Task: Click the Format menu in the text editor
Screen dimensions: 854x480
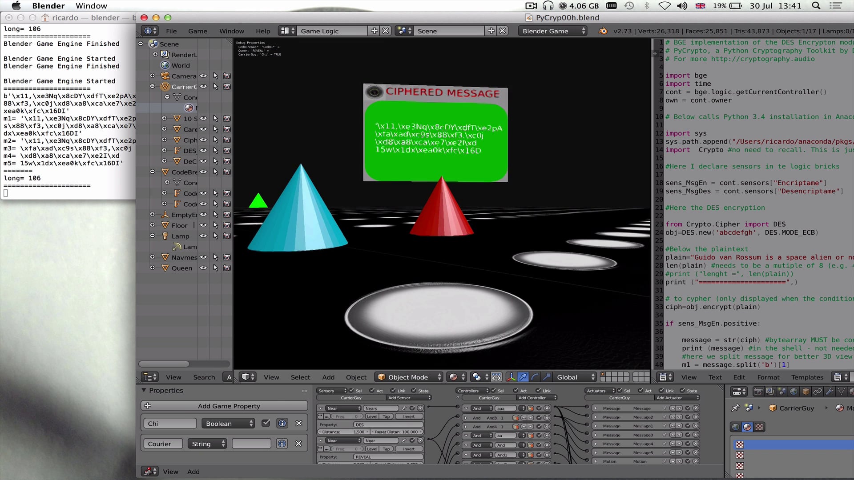Action: 769,377
